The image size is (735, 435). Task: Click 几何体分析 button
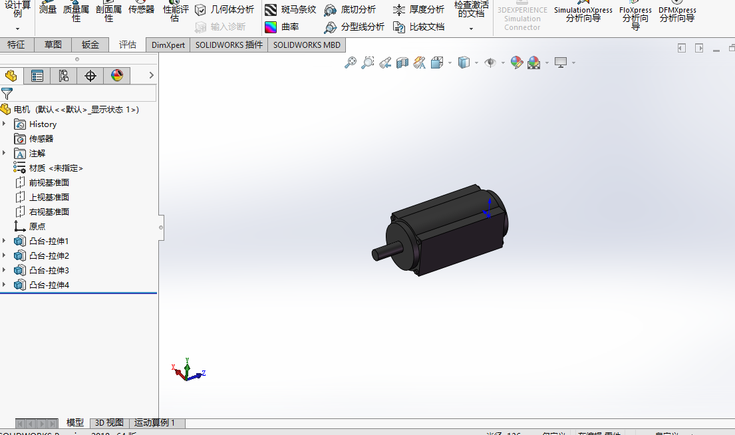225,9
